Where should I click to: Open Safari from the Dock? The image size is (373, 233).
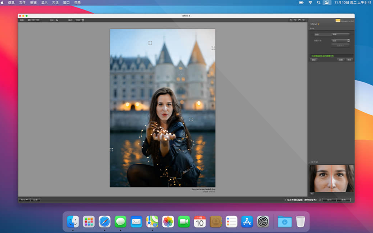tap(105, 221)
